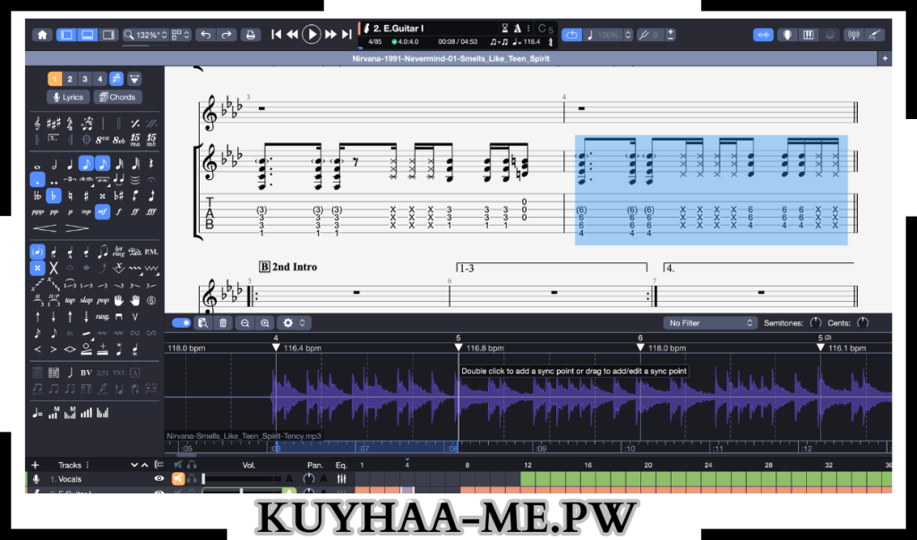
Task: Start playback with the Play button
Action: (312, 35)
